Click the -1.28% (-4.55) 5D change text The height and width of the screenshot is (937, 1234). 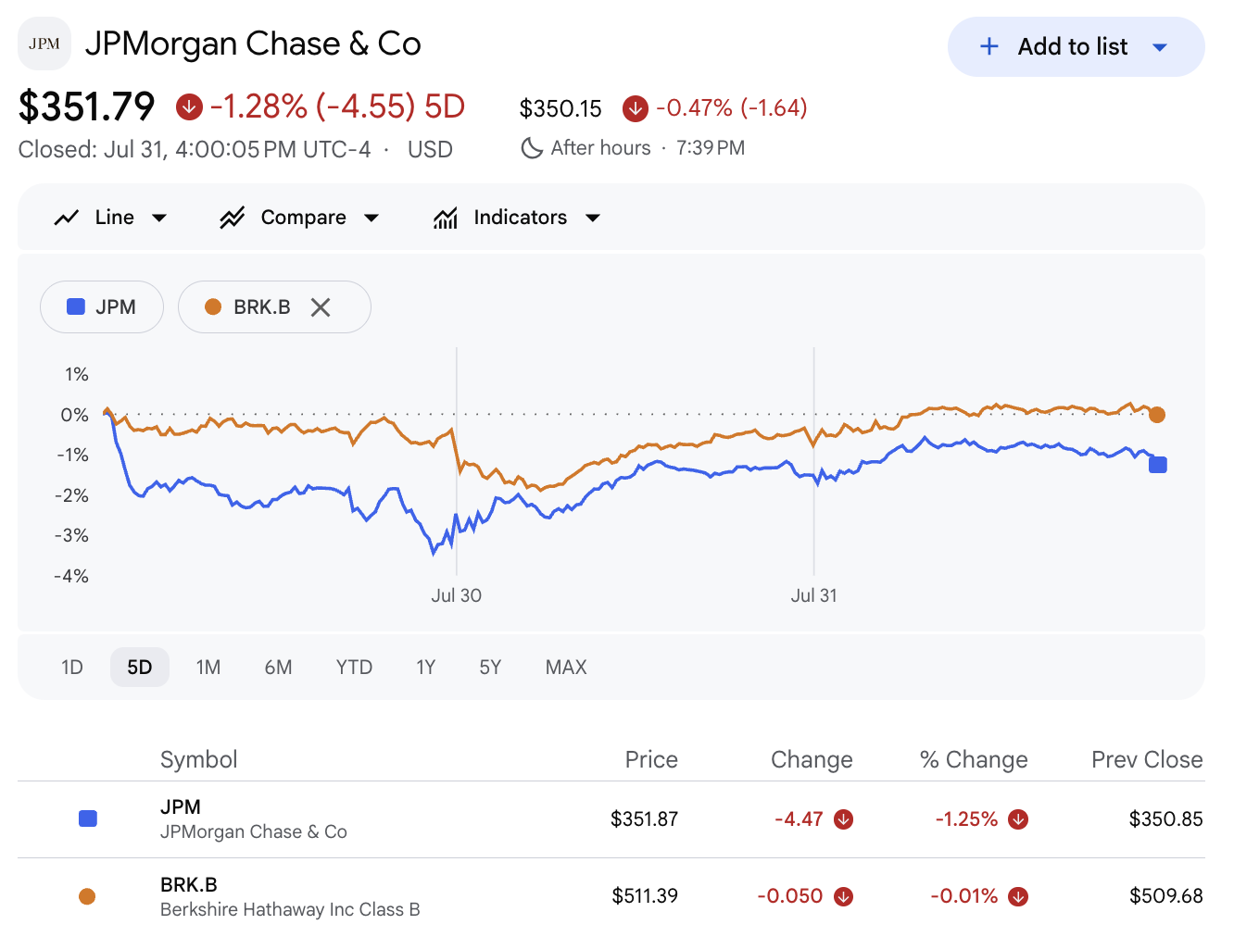tap(337, 106)
